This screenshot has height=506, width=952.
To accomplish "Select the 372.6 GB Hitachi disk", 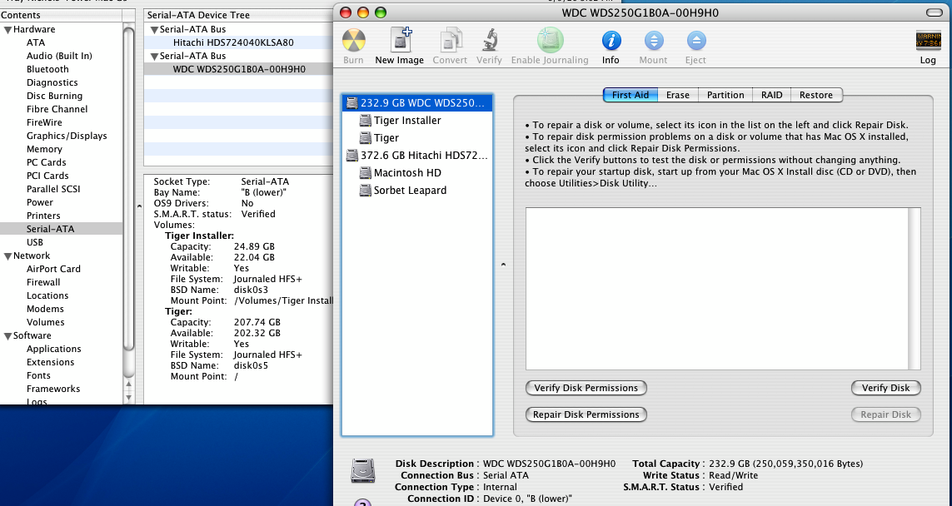I will coord(417,156).
